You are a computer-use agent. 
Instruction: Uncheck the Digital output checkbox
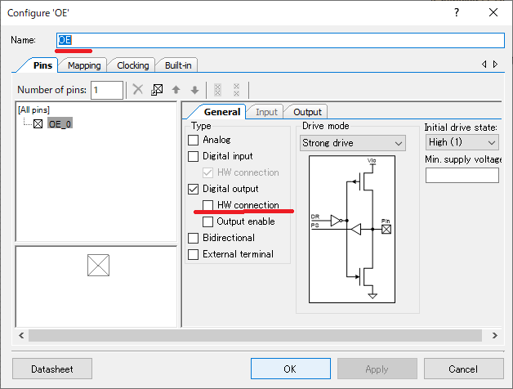click(193, 189)
